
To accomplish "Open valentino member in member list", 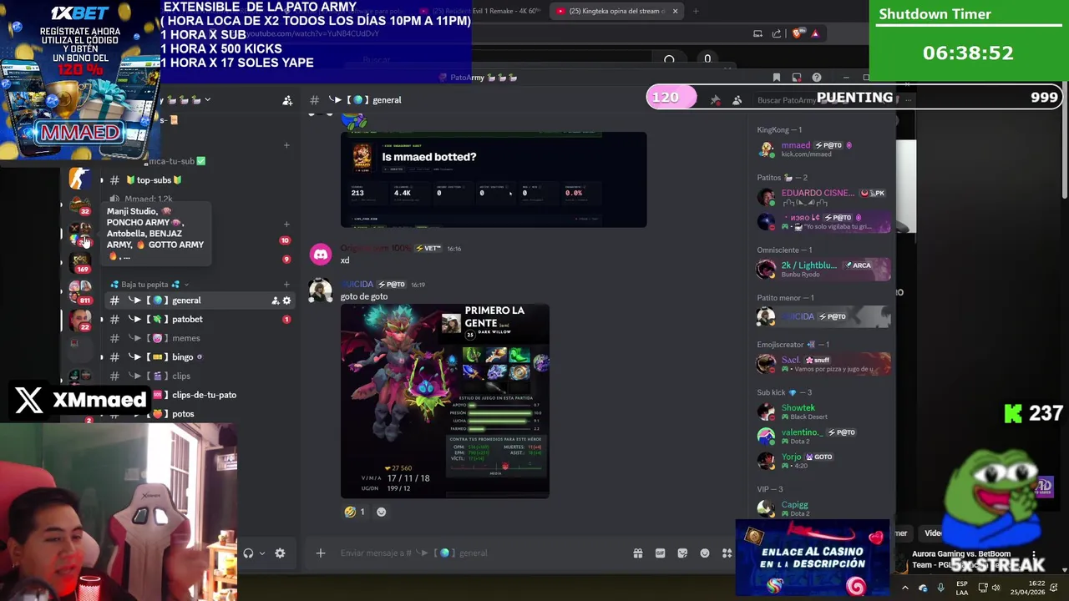I will [x=823, y=436].
